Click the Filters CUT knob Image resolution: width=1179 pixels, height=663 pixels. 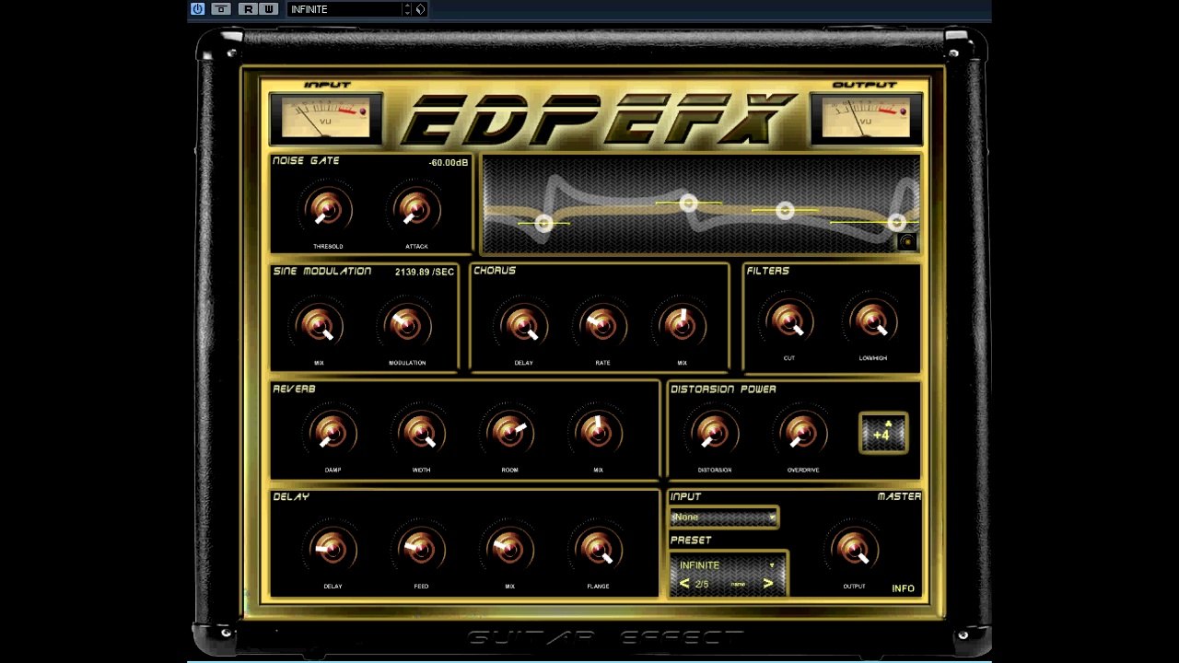tap(789, 320)
